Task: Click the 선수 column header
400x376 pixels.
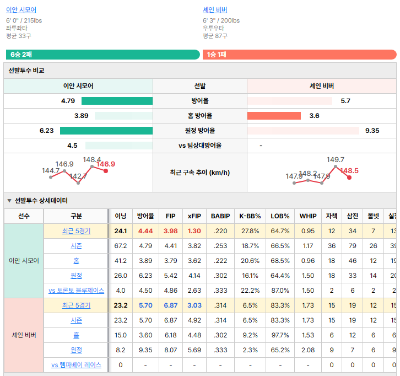Action: click(x=24, y=216)
